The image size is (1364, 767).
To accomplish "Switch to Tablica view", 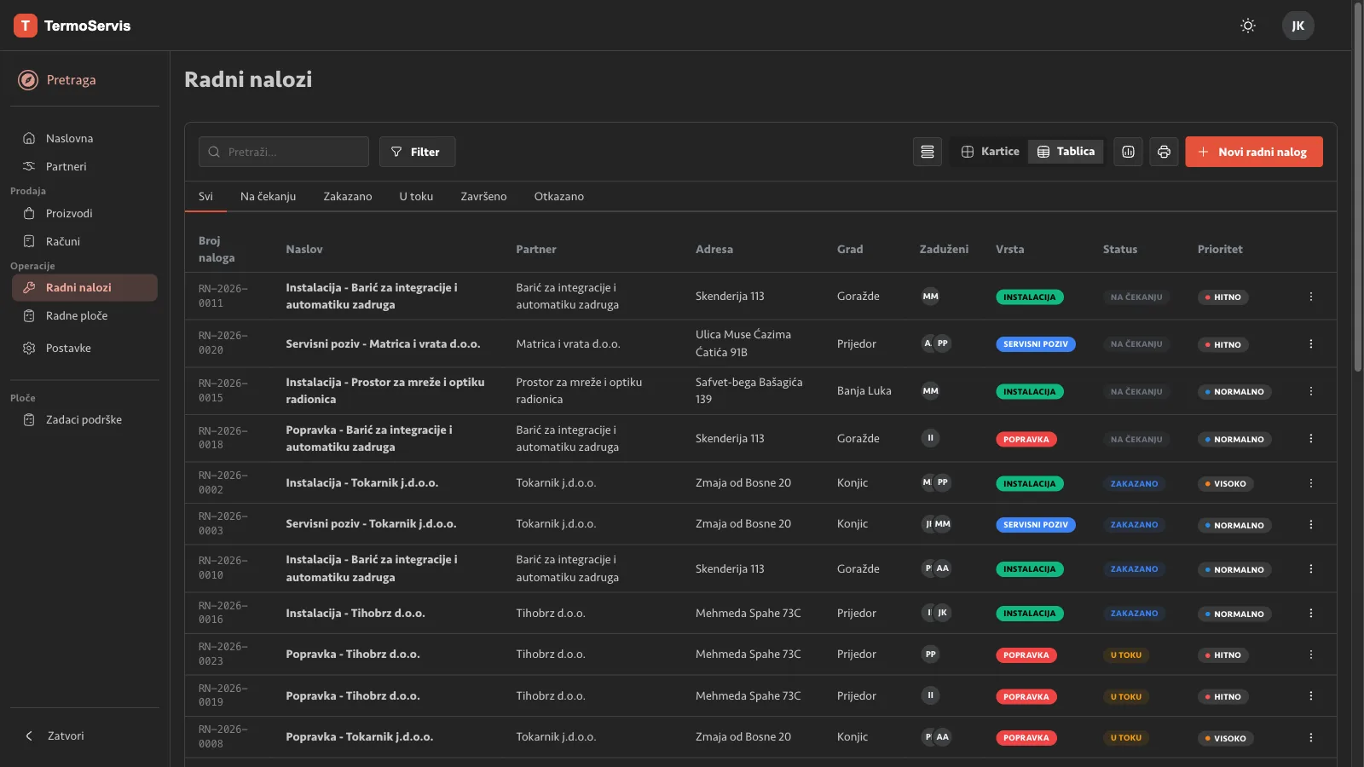I will tap(1066, 152).
